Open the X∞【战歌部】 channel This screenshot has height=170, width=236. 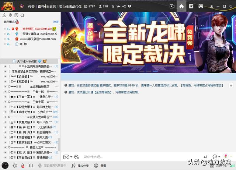31,81
